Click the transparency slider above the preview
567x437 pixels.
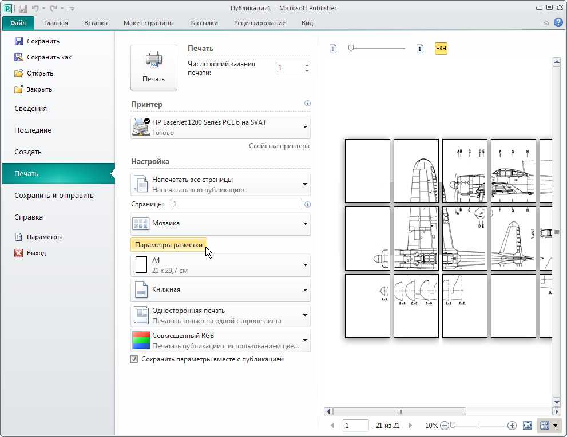377,48
